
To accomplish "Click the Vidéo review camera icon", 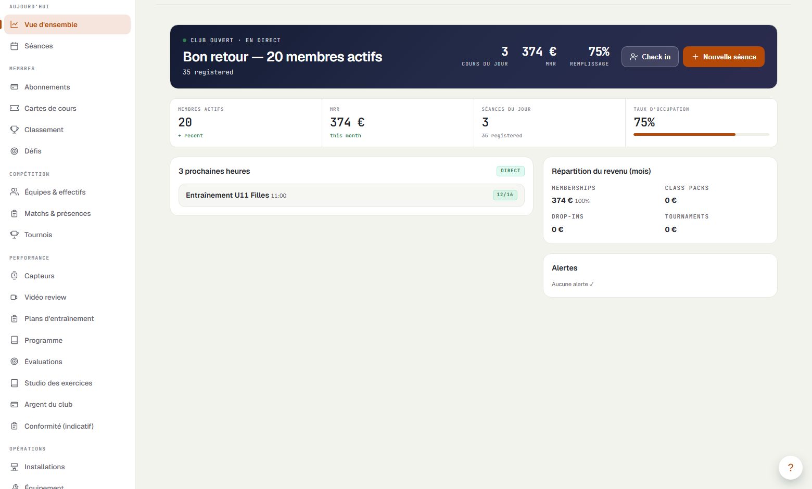I will coord(15,297).
